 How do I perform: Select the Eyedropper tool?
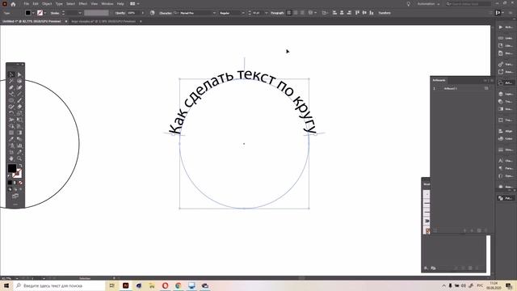coord(11,139)
